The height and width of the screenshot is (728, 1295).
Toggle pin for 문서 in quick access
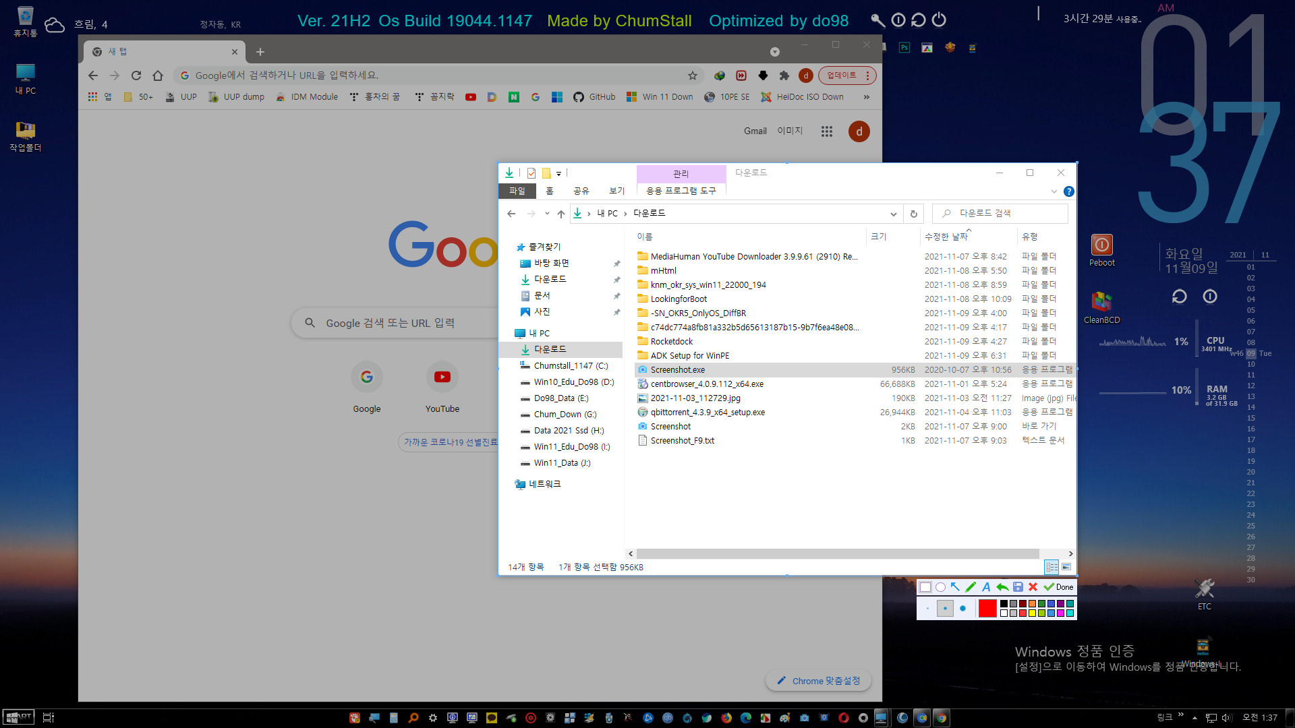tap(616, 295)
